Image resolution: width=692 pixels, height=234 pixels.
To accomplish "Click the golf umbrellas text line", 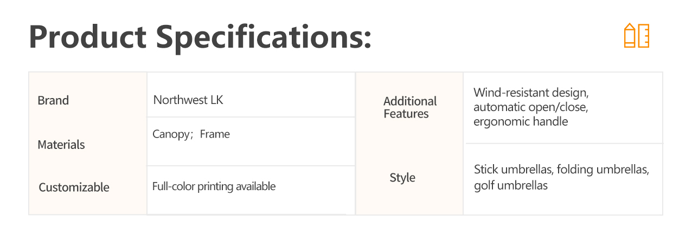I will [x=511, y=186].
